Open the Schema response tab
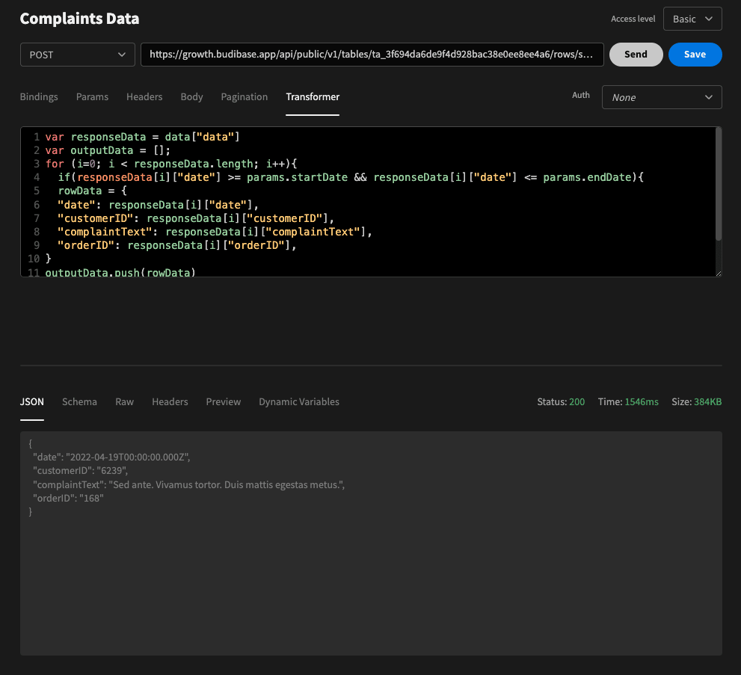The width and height of the screenshot is (741, 675). tap(79, 402)
